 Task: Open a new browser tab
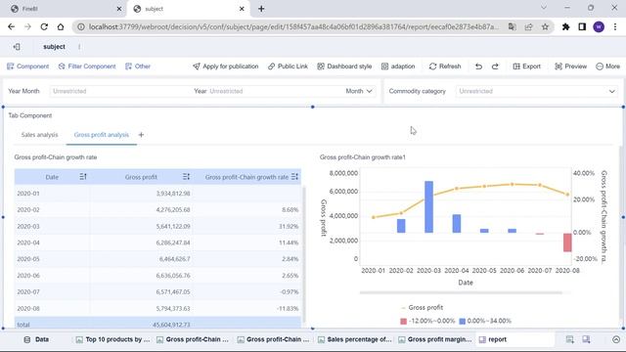261,9
